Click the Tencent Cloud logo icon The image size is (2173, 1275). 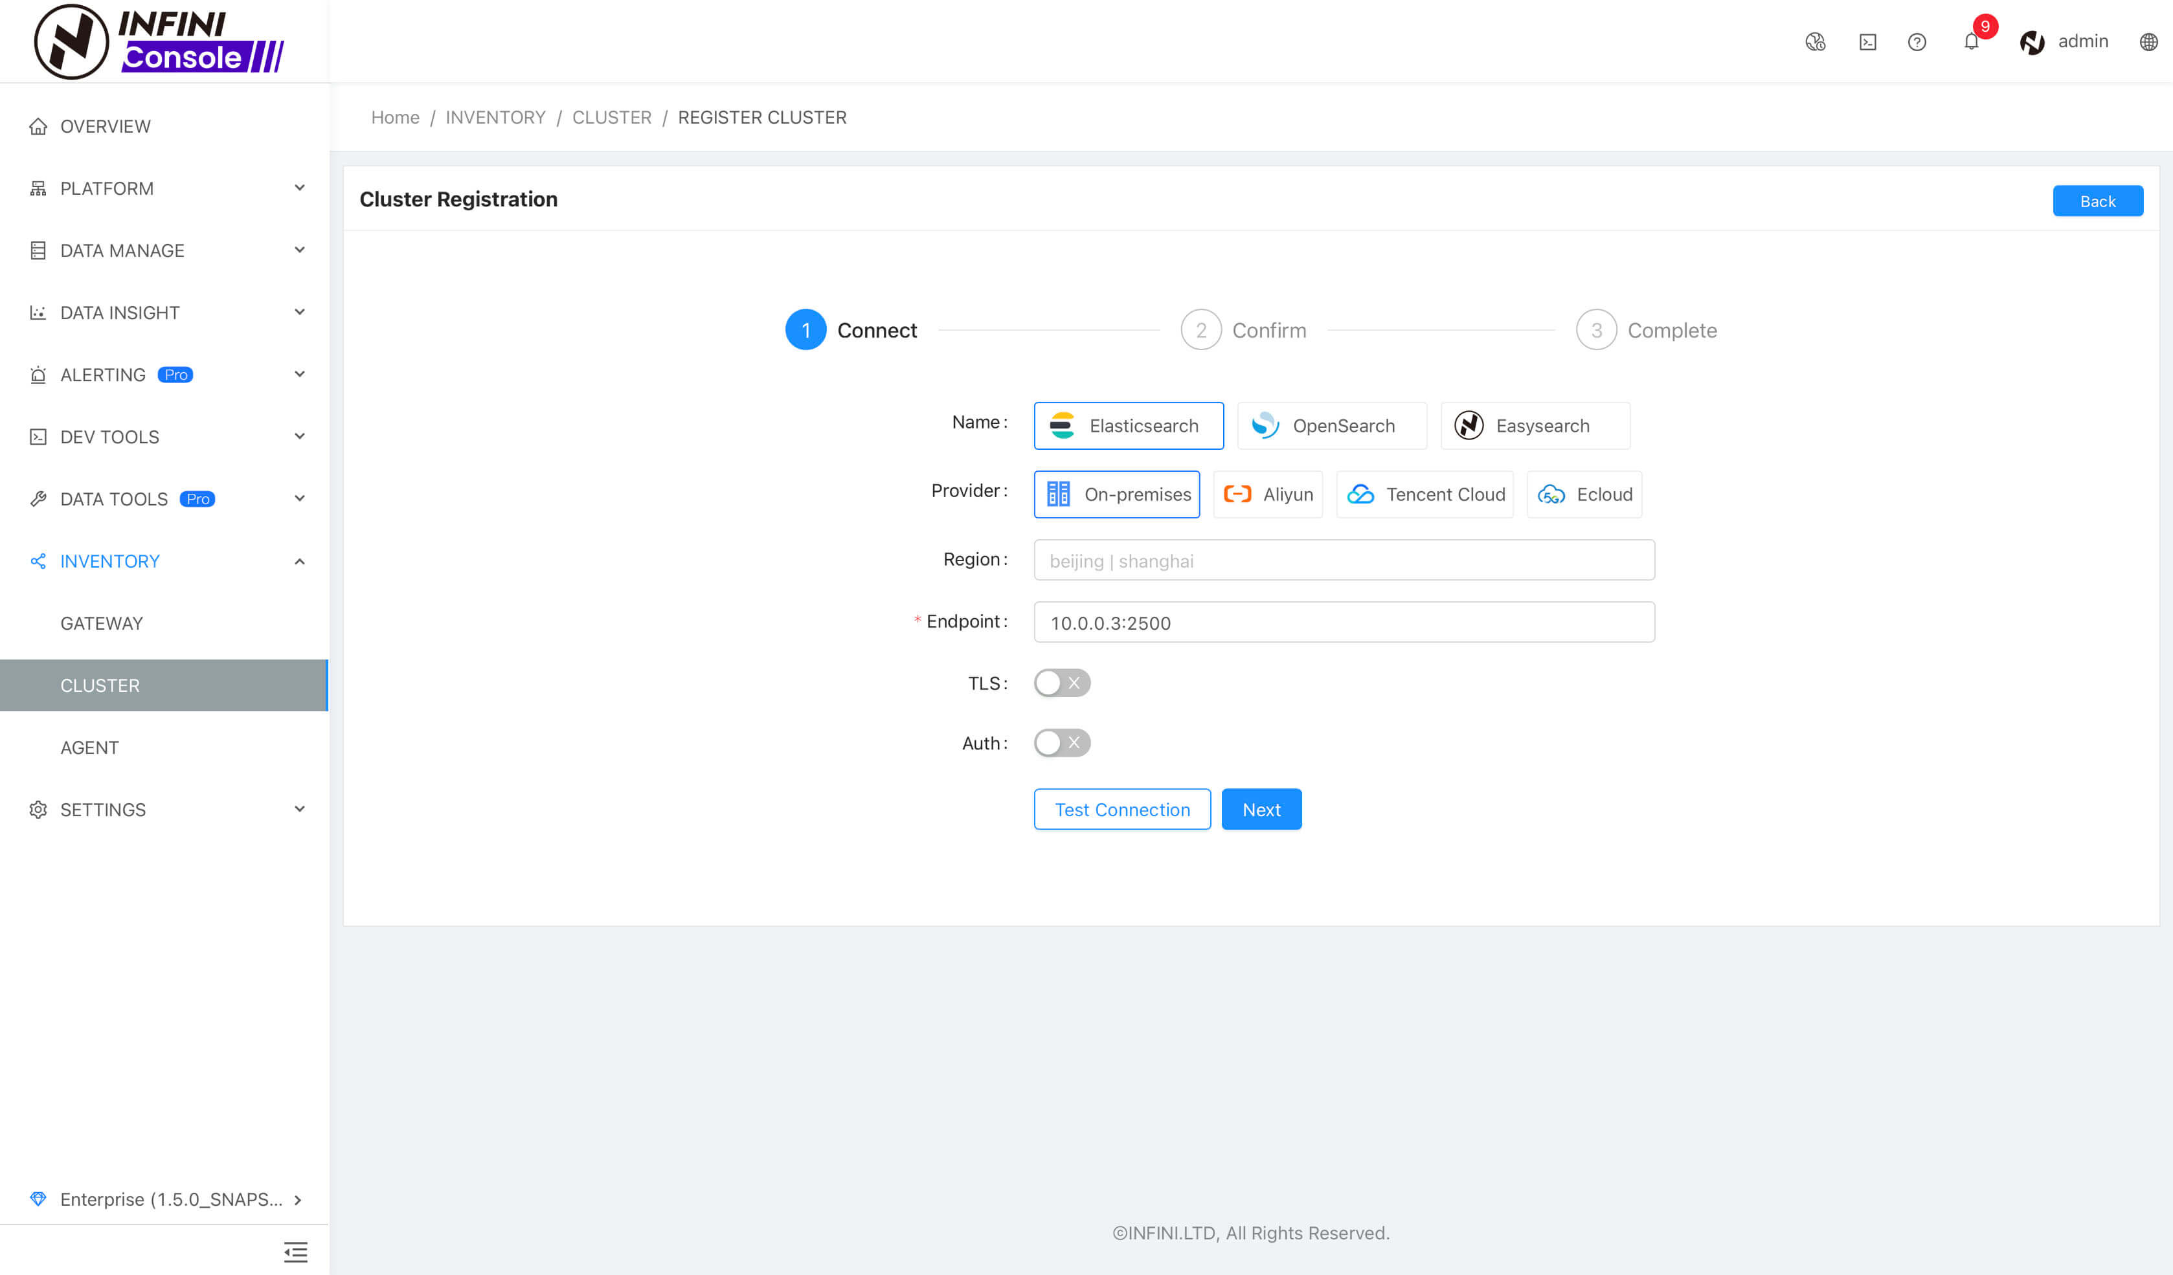(x=1360, y=494)
